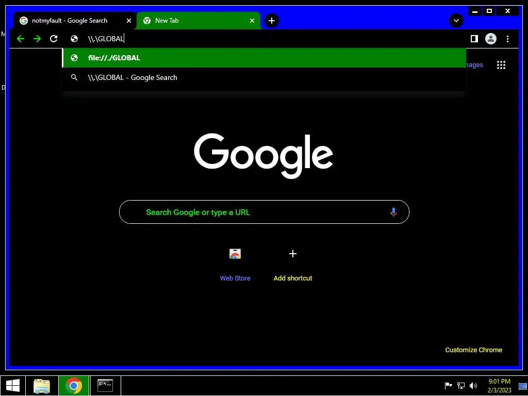Go back using the green back arrow
Image resolution: width=528 pixels, height=396 pixels.
[21, 39]
